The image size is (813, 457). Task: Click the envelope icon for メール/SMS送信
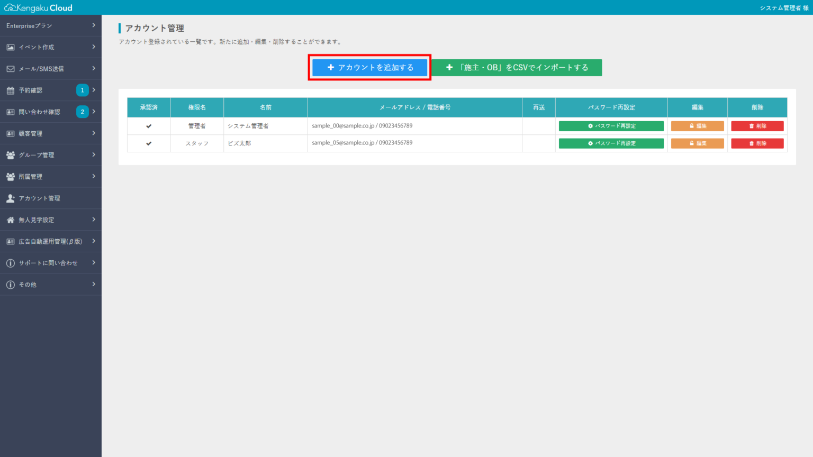tap(11, 69)
